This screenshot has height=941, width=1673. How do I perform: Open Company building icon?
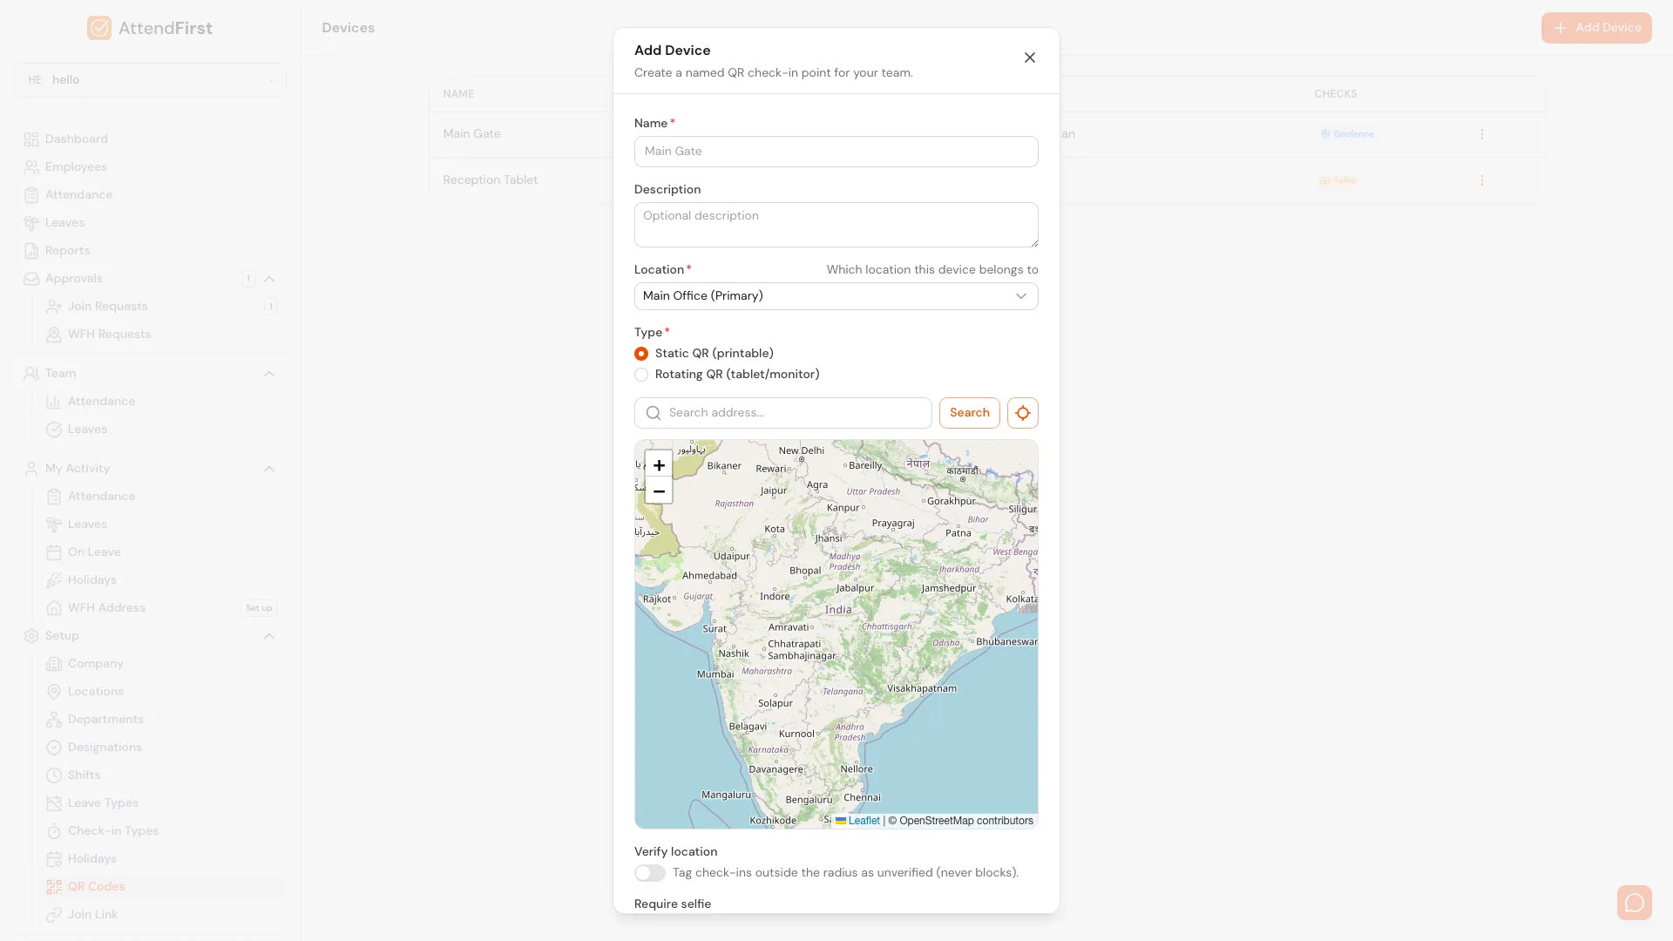(x=54, y=664)
